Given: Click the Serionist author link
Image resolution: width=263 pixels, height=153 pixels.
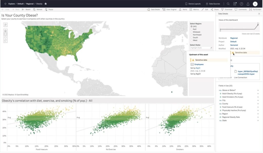Looking at the screenshot, I should coord(234,45).
